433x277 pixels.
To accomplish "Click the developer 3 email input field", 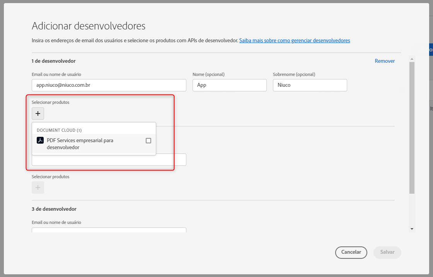I will (109, 230).
